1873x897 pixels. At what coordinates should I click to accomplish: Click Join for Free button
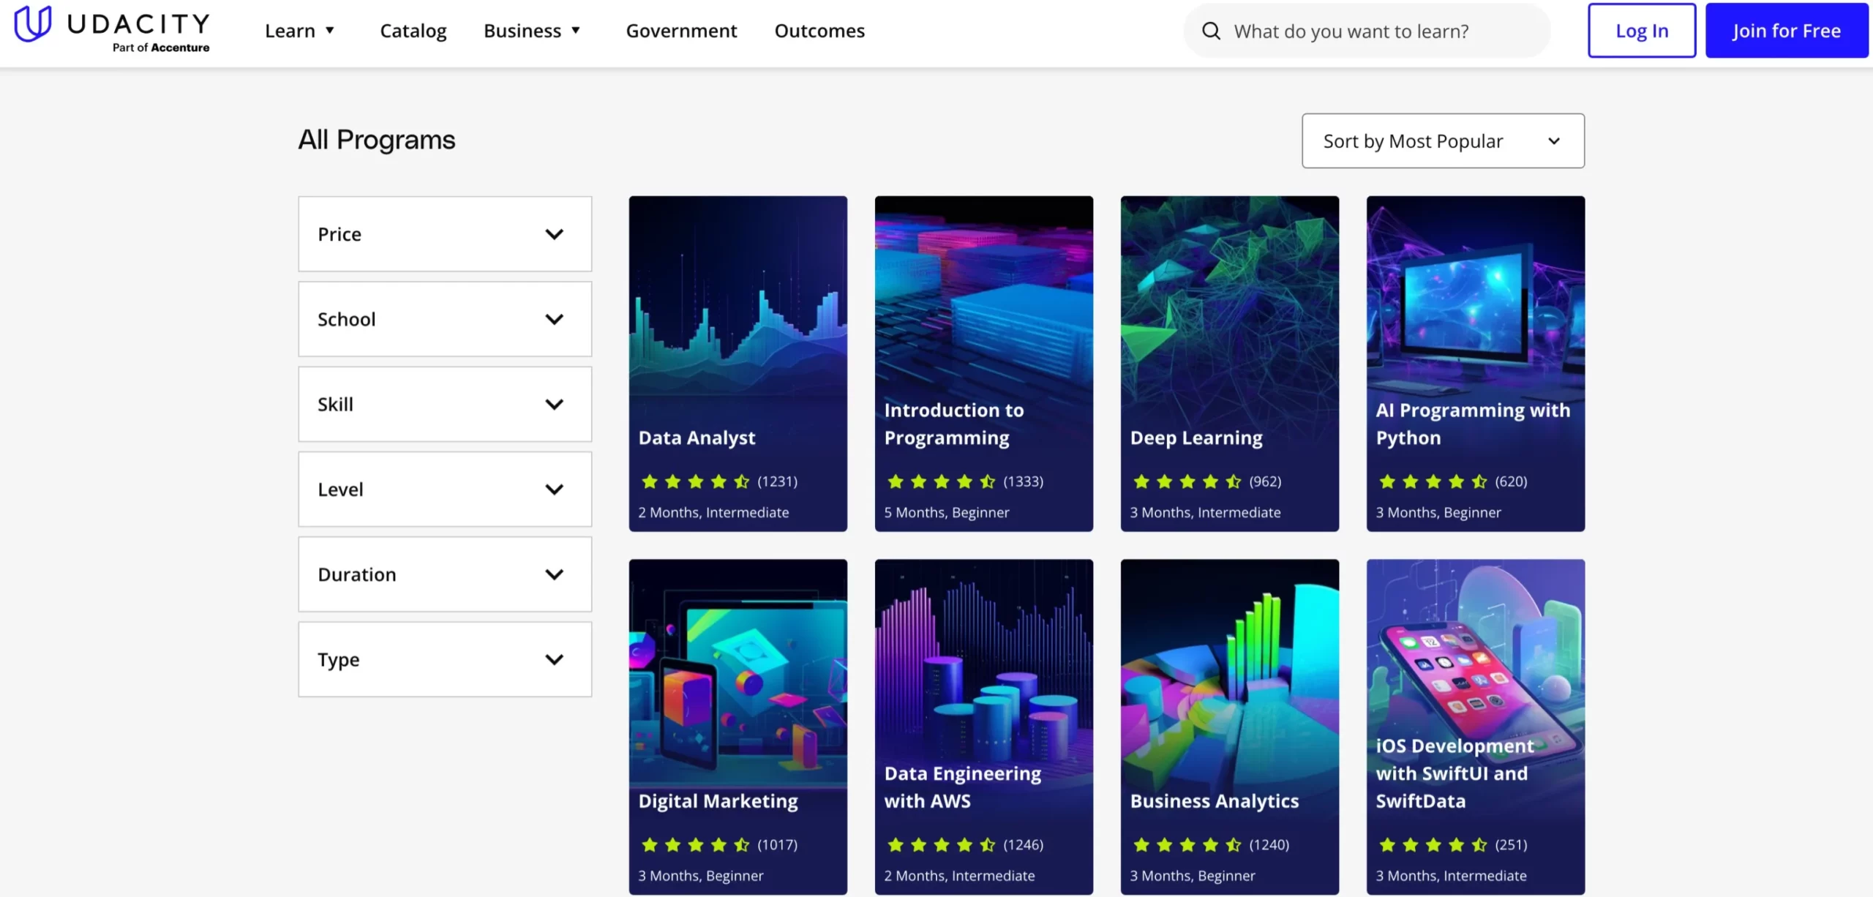point(1787,31)
